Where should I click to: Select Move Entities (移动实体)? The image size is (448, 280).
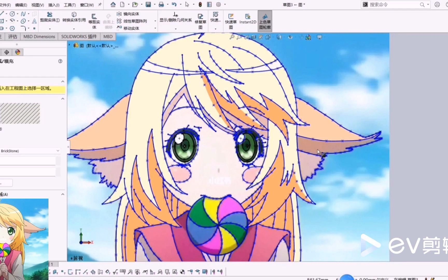pos(128,28)
